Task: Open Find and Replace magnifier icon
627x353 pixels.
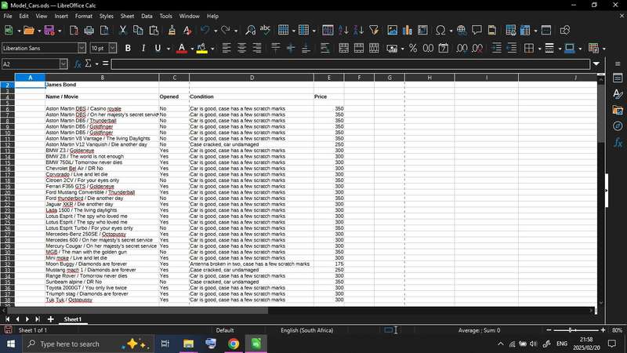Action: click(x=250, y=31)
